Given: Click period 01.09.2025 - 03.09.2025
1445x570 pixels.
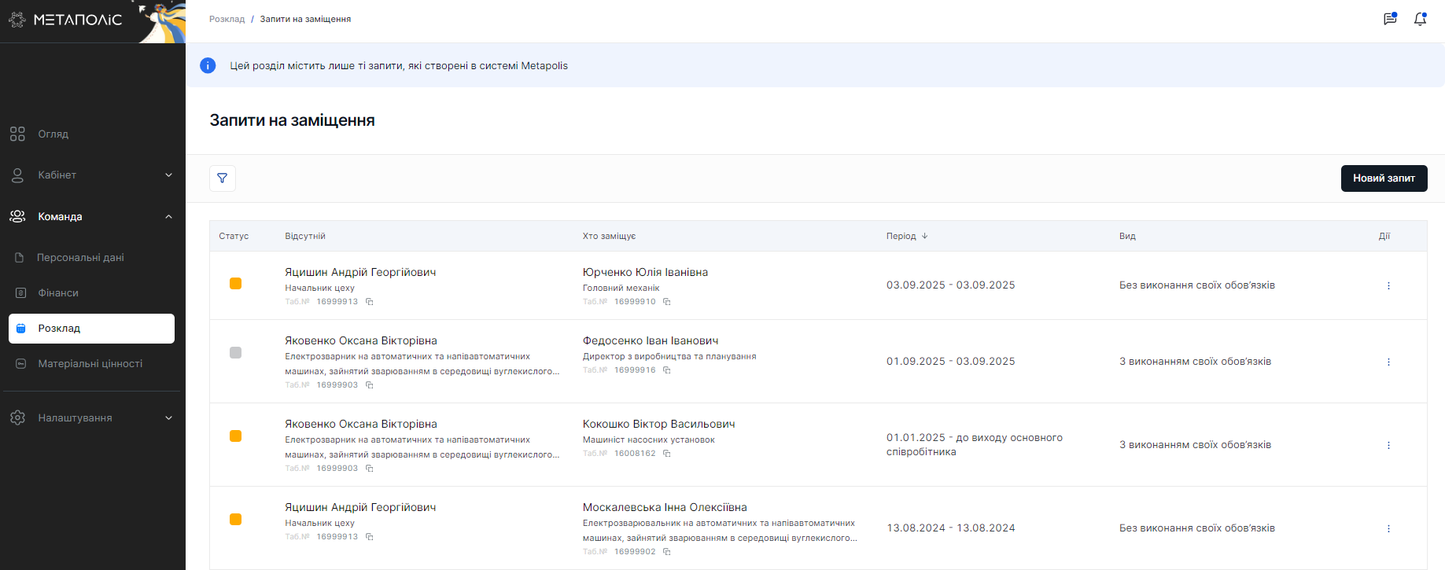Looking at the screenshot, I should pos(950,362).
